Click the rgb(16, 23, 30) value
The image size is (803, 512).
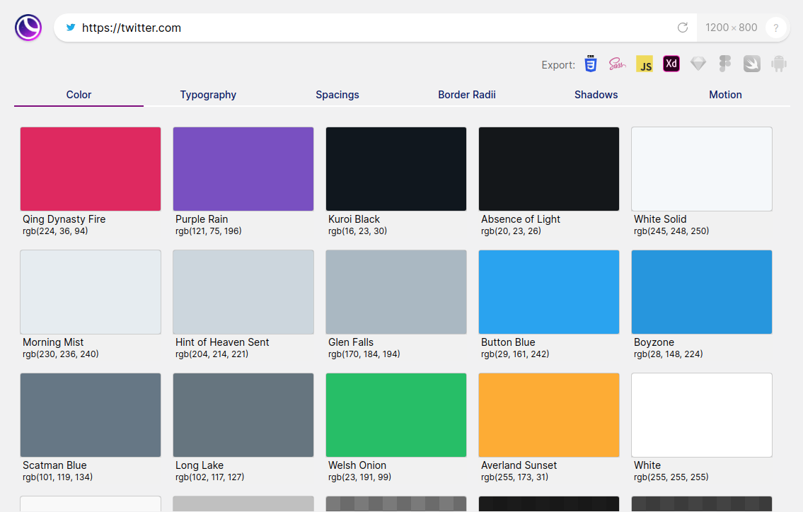[357, 231]
